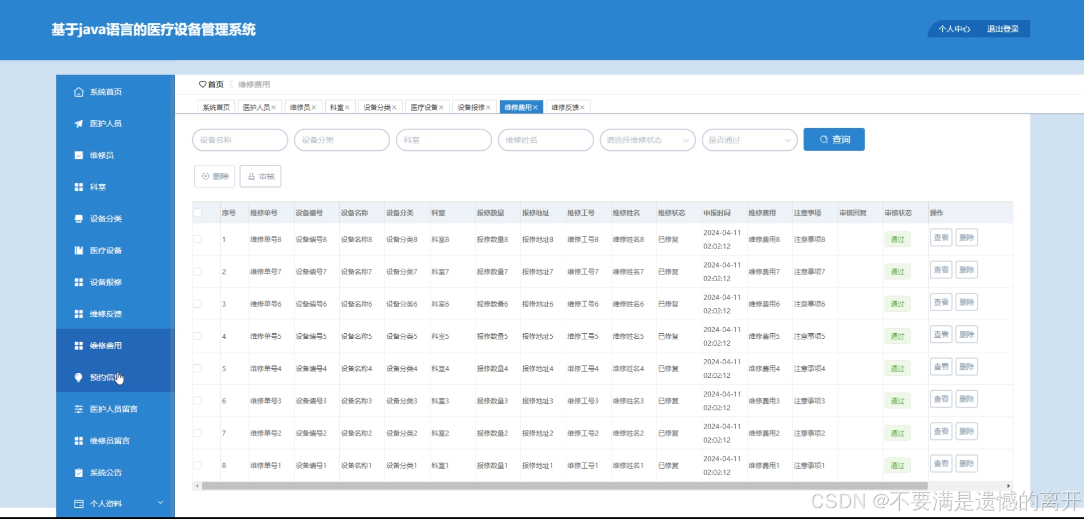Click the 系统首页 home icon in sidebar
The width and height of the screenshot is (1084, 519).
tap(78, 92)
